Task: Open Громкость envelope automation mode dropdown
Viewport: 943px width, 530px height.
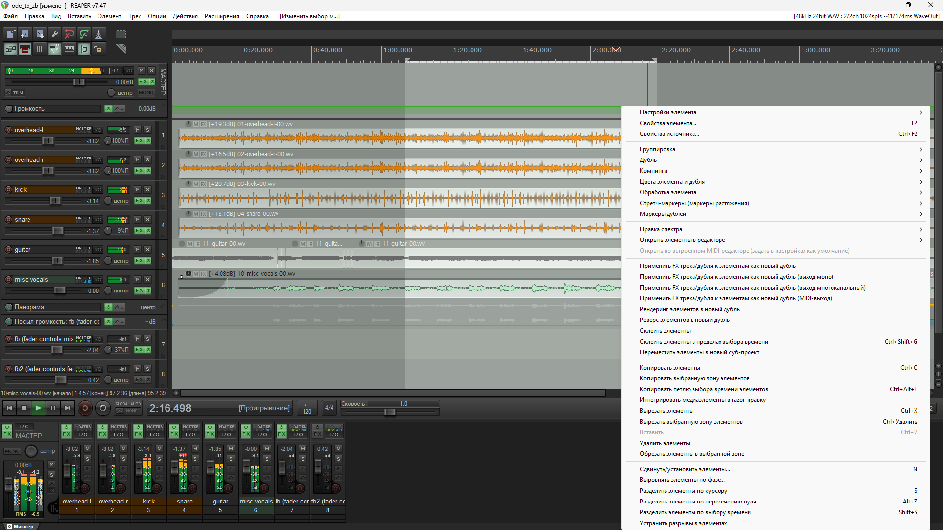Action: click(119, 109)
